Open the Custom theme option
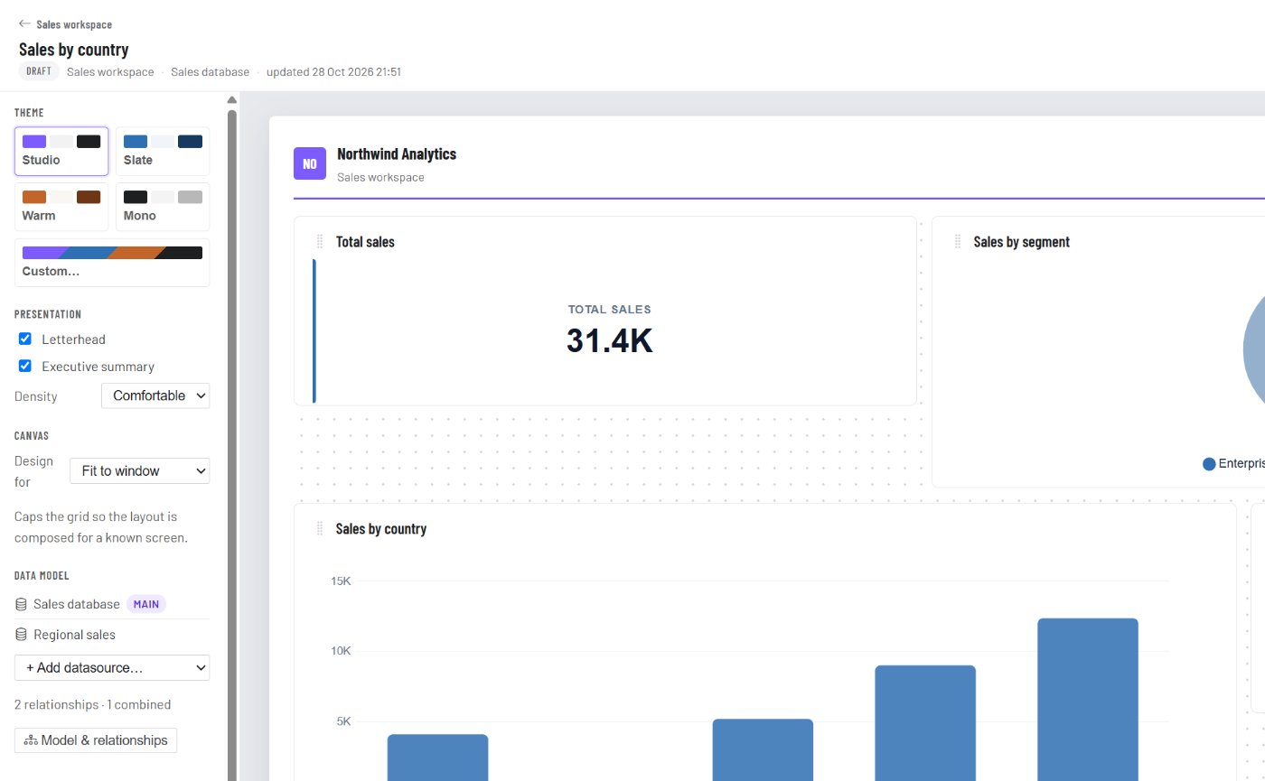 click(x=112, y=263)
